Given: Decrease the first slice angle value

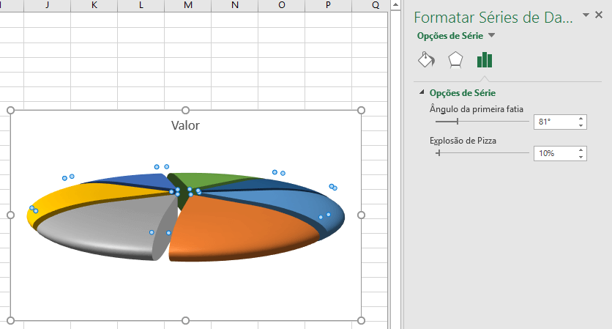Looking at the screenshot, I should [x=581, y=125].
